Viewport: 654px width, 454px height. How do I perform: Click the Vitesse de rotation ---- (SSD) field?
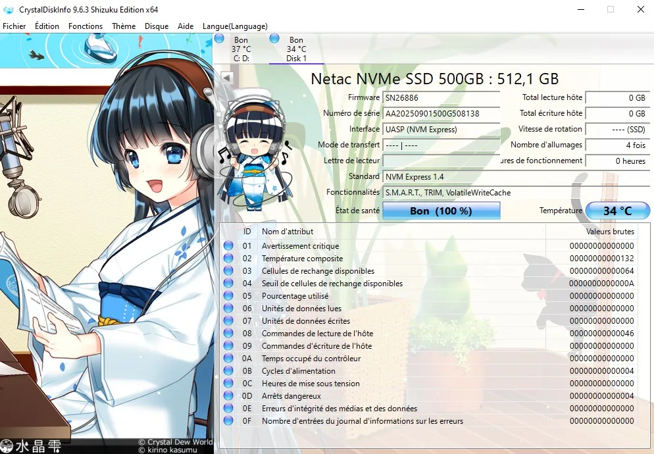(x=618, y=130)
